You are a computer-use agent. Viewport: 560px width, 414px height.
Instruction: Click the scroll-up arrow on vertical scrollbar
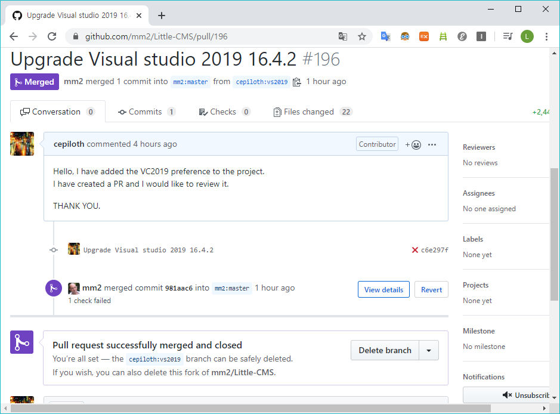(x=554, y=53)
